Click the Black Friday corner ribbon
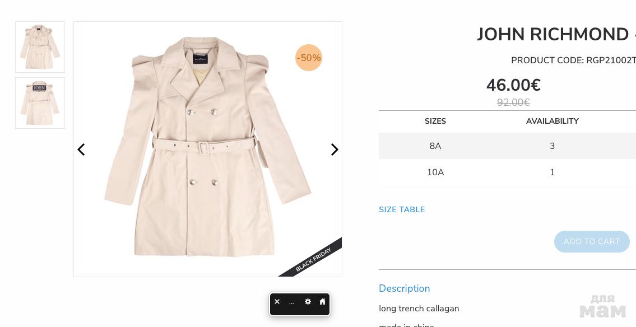 click(x=315, y=259)
